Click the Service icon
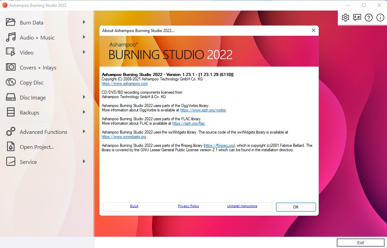Viewport: 387px width, 248px height. [x=11, y=161]
